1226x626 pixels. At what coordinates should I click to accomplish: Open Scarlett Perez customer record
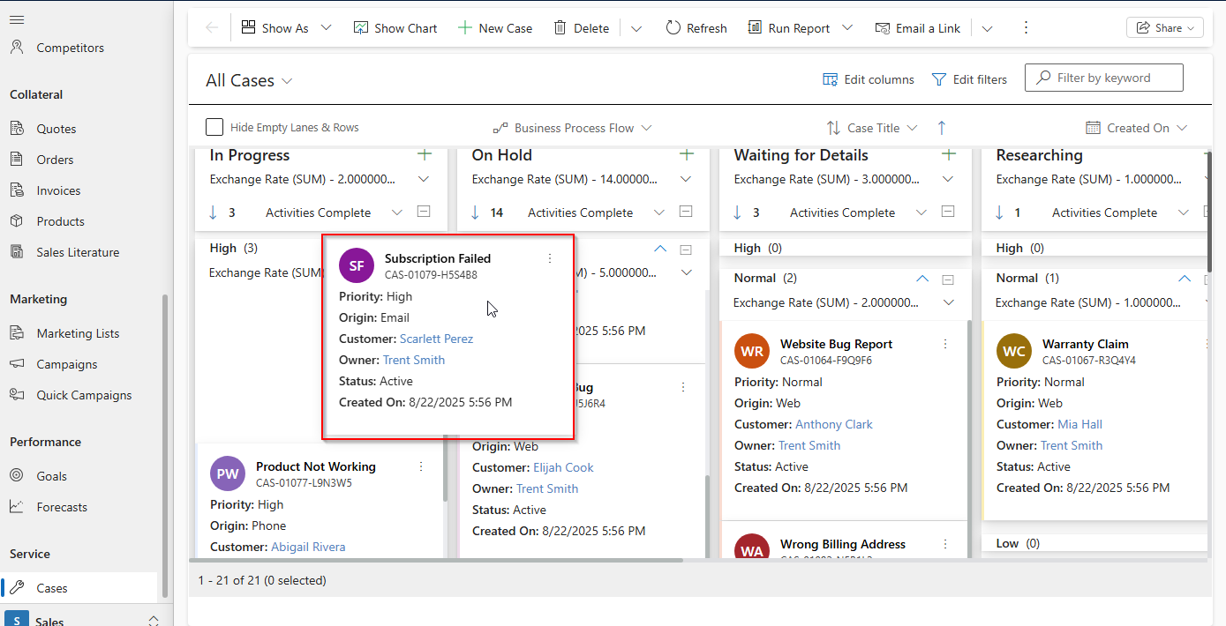pyautogui.click(x=435, y=339)
